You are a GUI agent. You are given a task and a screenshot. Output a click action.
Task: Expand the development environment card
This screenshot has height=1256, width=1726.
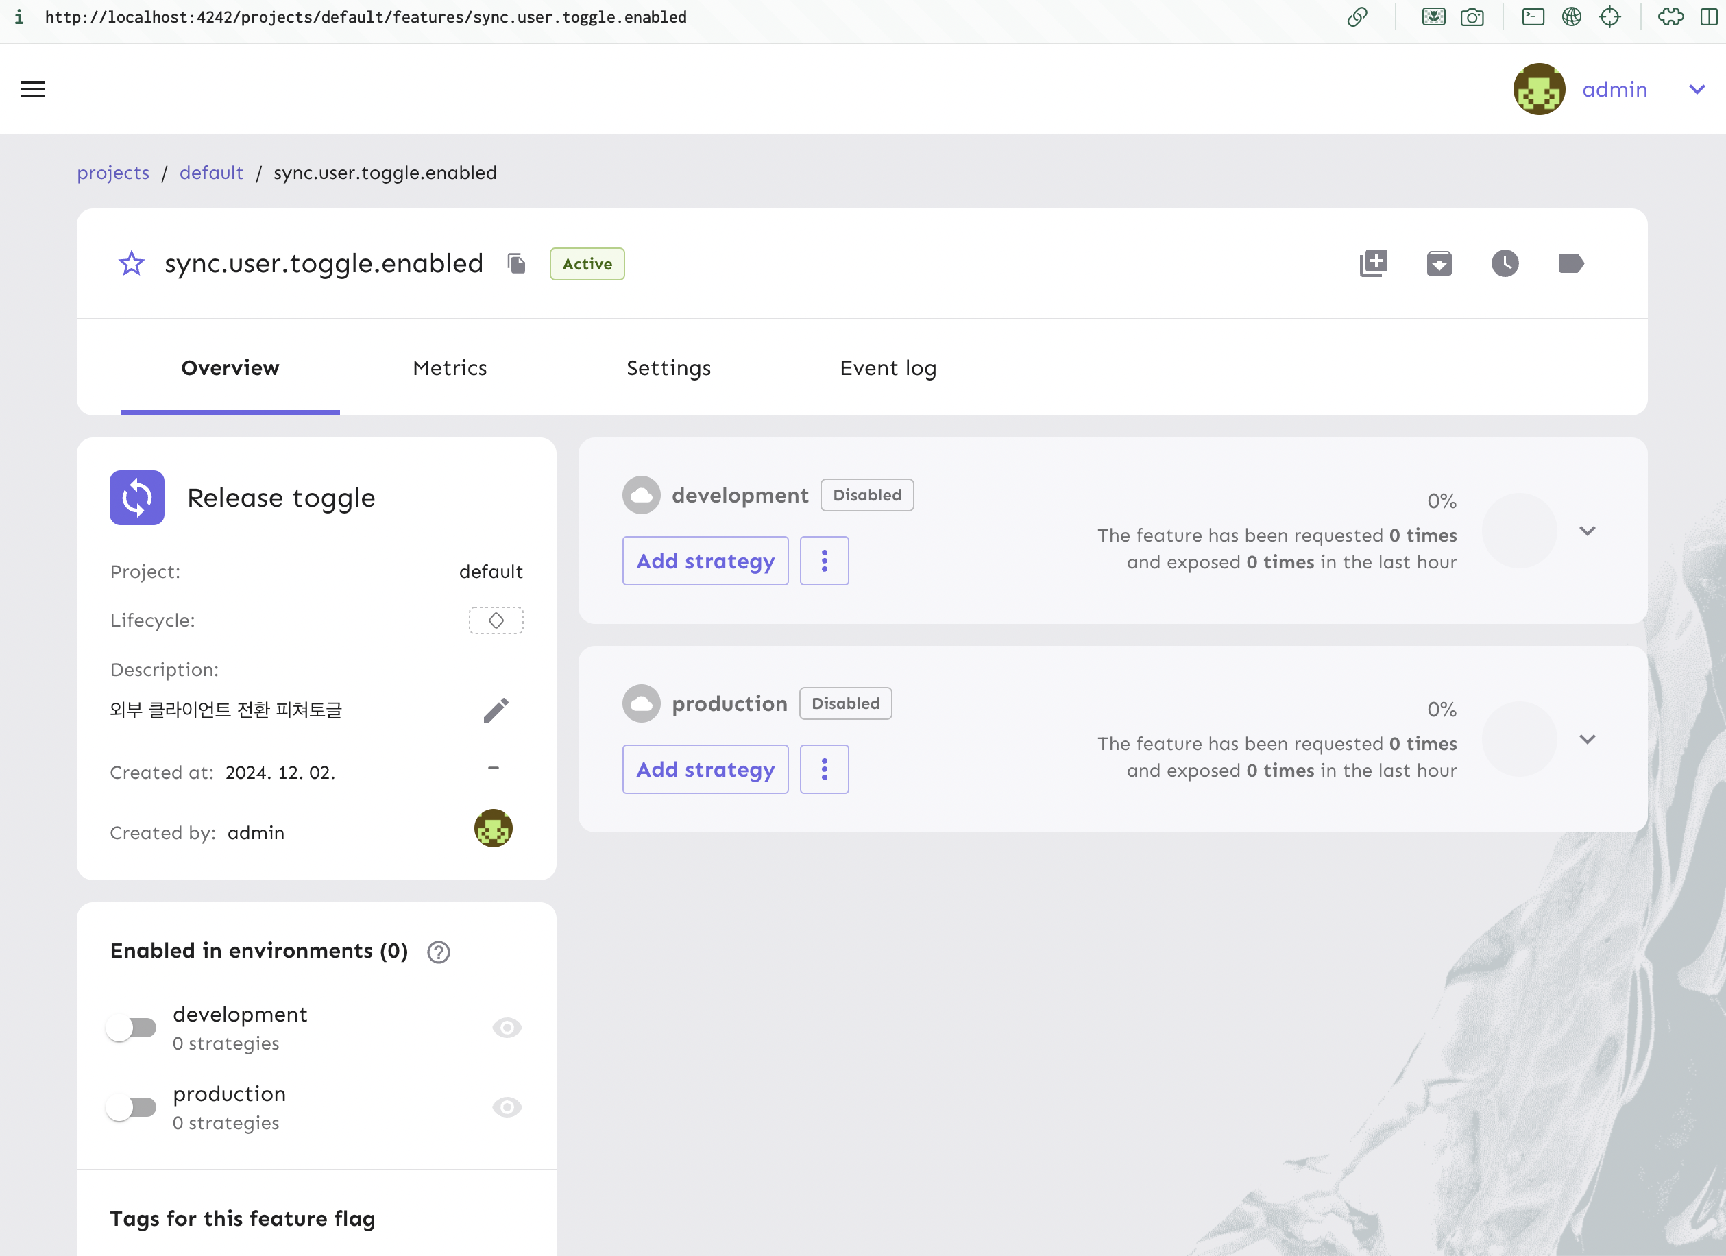click(x=1587, y=531)
